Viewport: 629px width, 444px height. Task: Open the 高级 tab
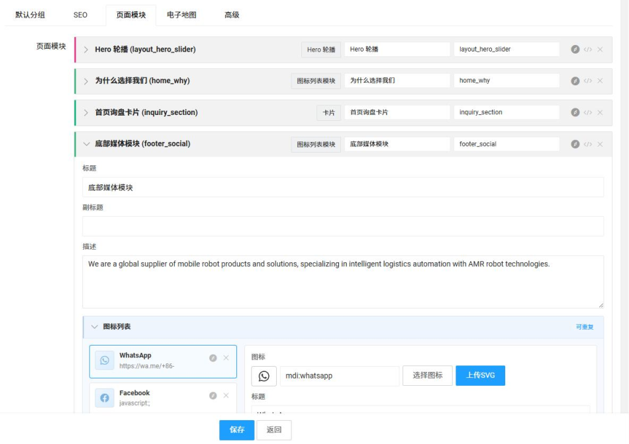point(232,15)
